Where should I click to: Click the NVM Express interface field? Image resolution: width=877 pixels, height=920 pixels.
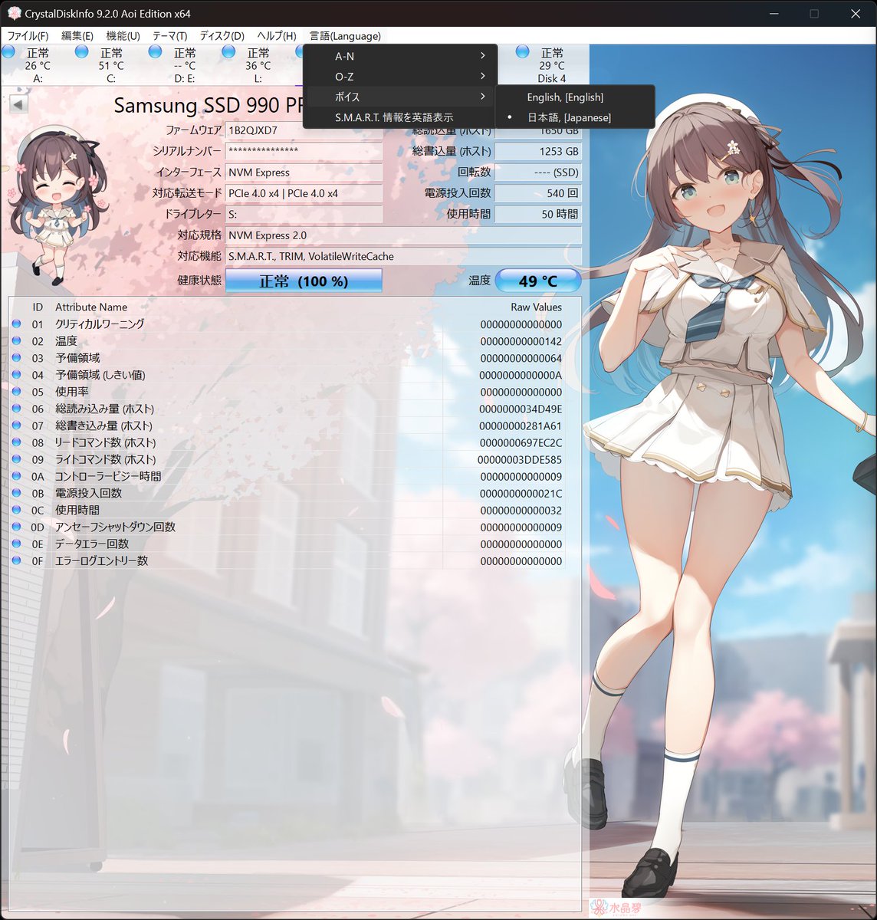tap(304, 172)
